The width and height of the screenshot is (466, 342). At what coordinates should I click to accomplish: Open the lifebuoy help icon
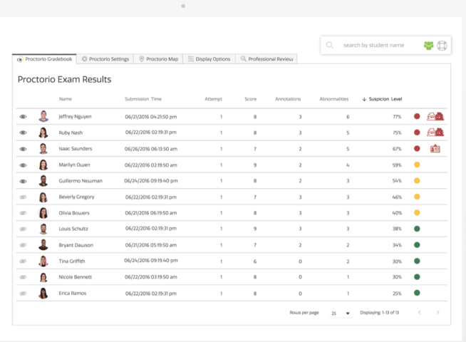(442, 46)
